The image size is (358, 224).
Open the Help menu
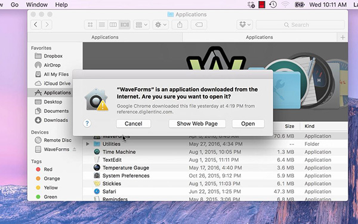(61, 5)
